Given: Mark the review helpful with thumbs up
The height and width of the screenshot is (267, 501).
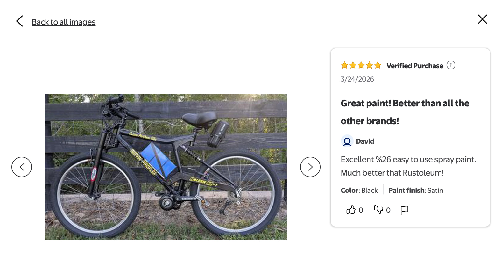Looking at the screenshot, I should 351,210.
